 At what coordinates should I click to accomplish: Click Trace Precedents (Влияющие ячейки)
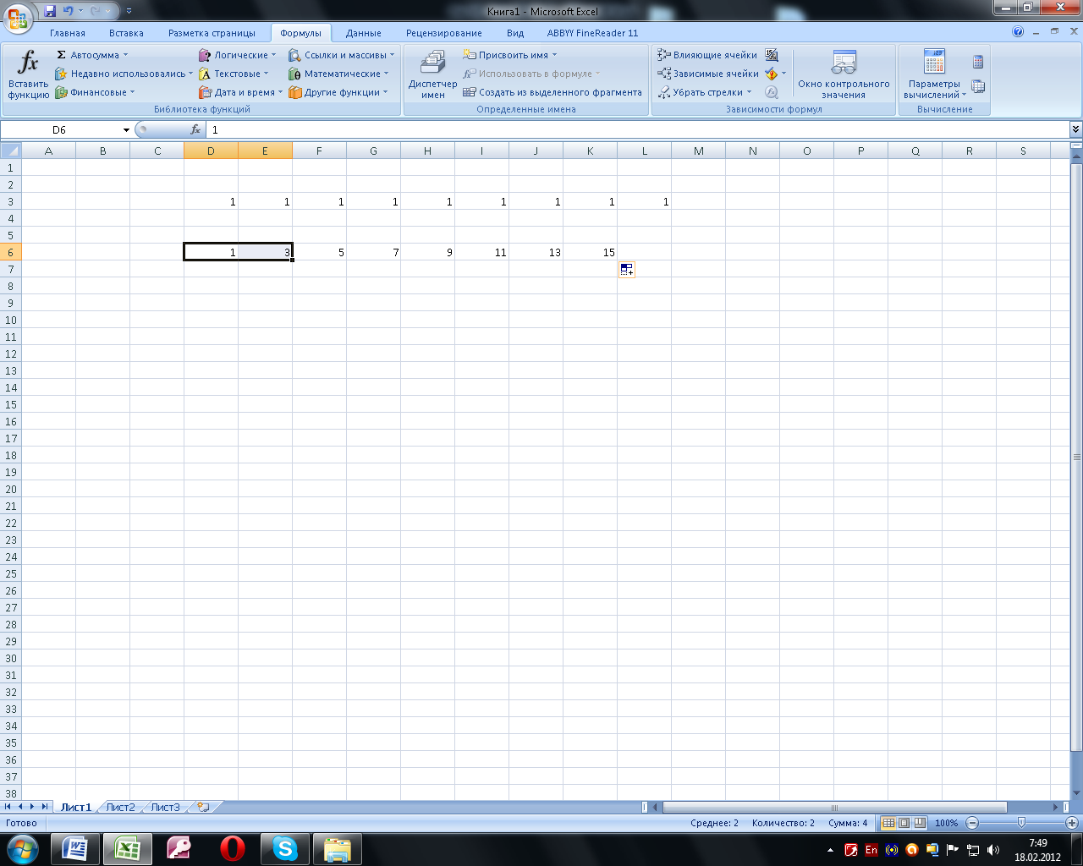tap(707, 55)
